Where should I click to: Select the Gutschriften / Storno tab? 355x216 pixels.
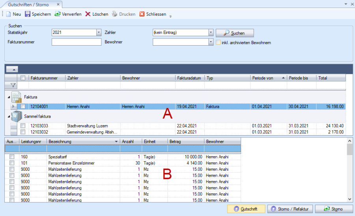pos(28,4)
